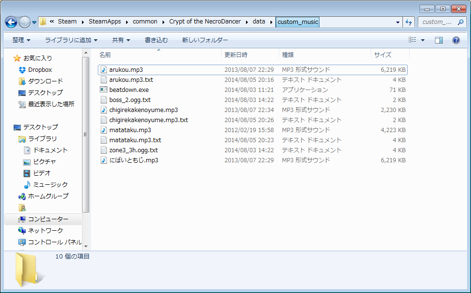
Task: Open デスクトップ under favorites
Action: [x=46, y=93]
